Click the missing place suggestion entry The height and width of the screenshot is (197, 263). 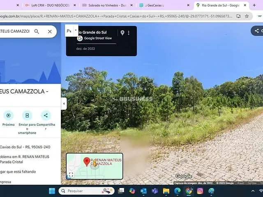(18, 172)
